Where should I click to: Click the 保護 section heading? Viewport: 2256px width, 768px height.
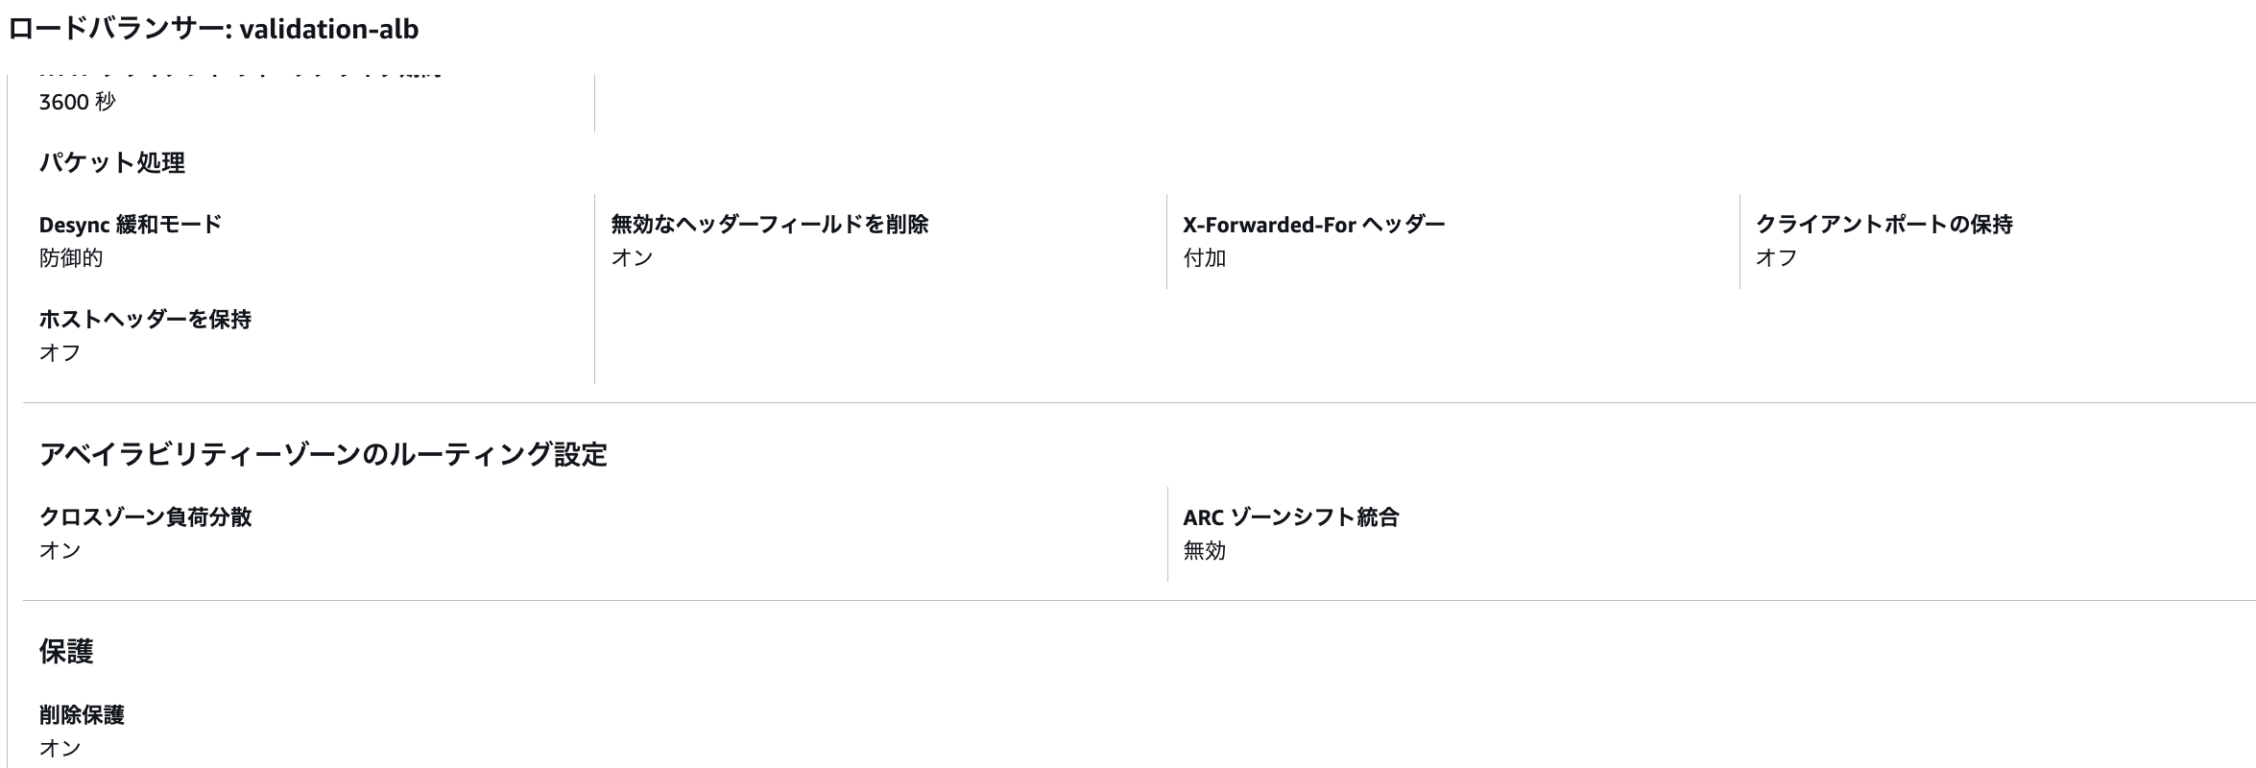click(66, 652)
